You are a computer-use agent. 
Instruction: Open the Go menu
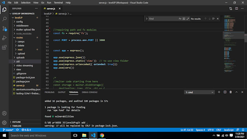pyautogui.click(x=43, y=3)
